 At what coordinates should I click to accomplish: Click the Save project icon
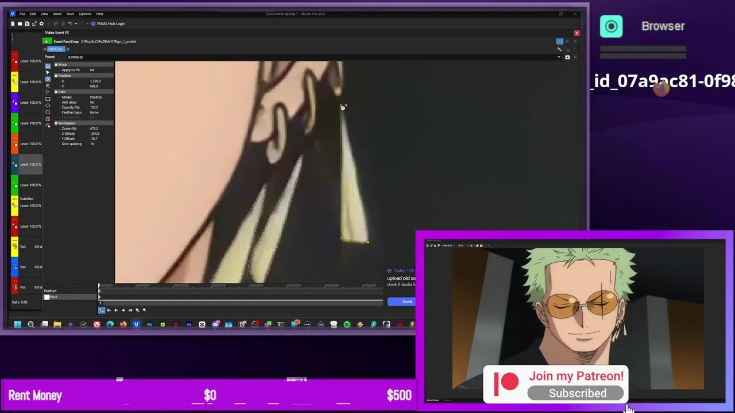coord(27,24)
